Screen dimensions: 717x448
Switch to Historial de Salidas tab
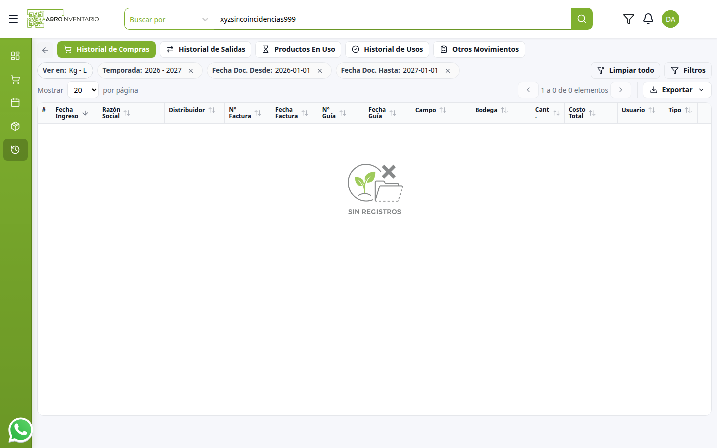click(206, 49)
